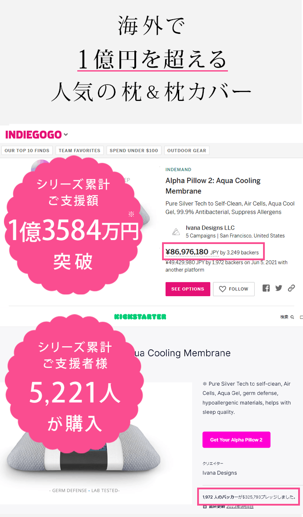Open the OUR TOP 10 FINDS tab

[x=27, y=151]
